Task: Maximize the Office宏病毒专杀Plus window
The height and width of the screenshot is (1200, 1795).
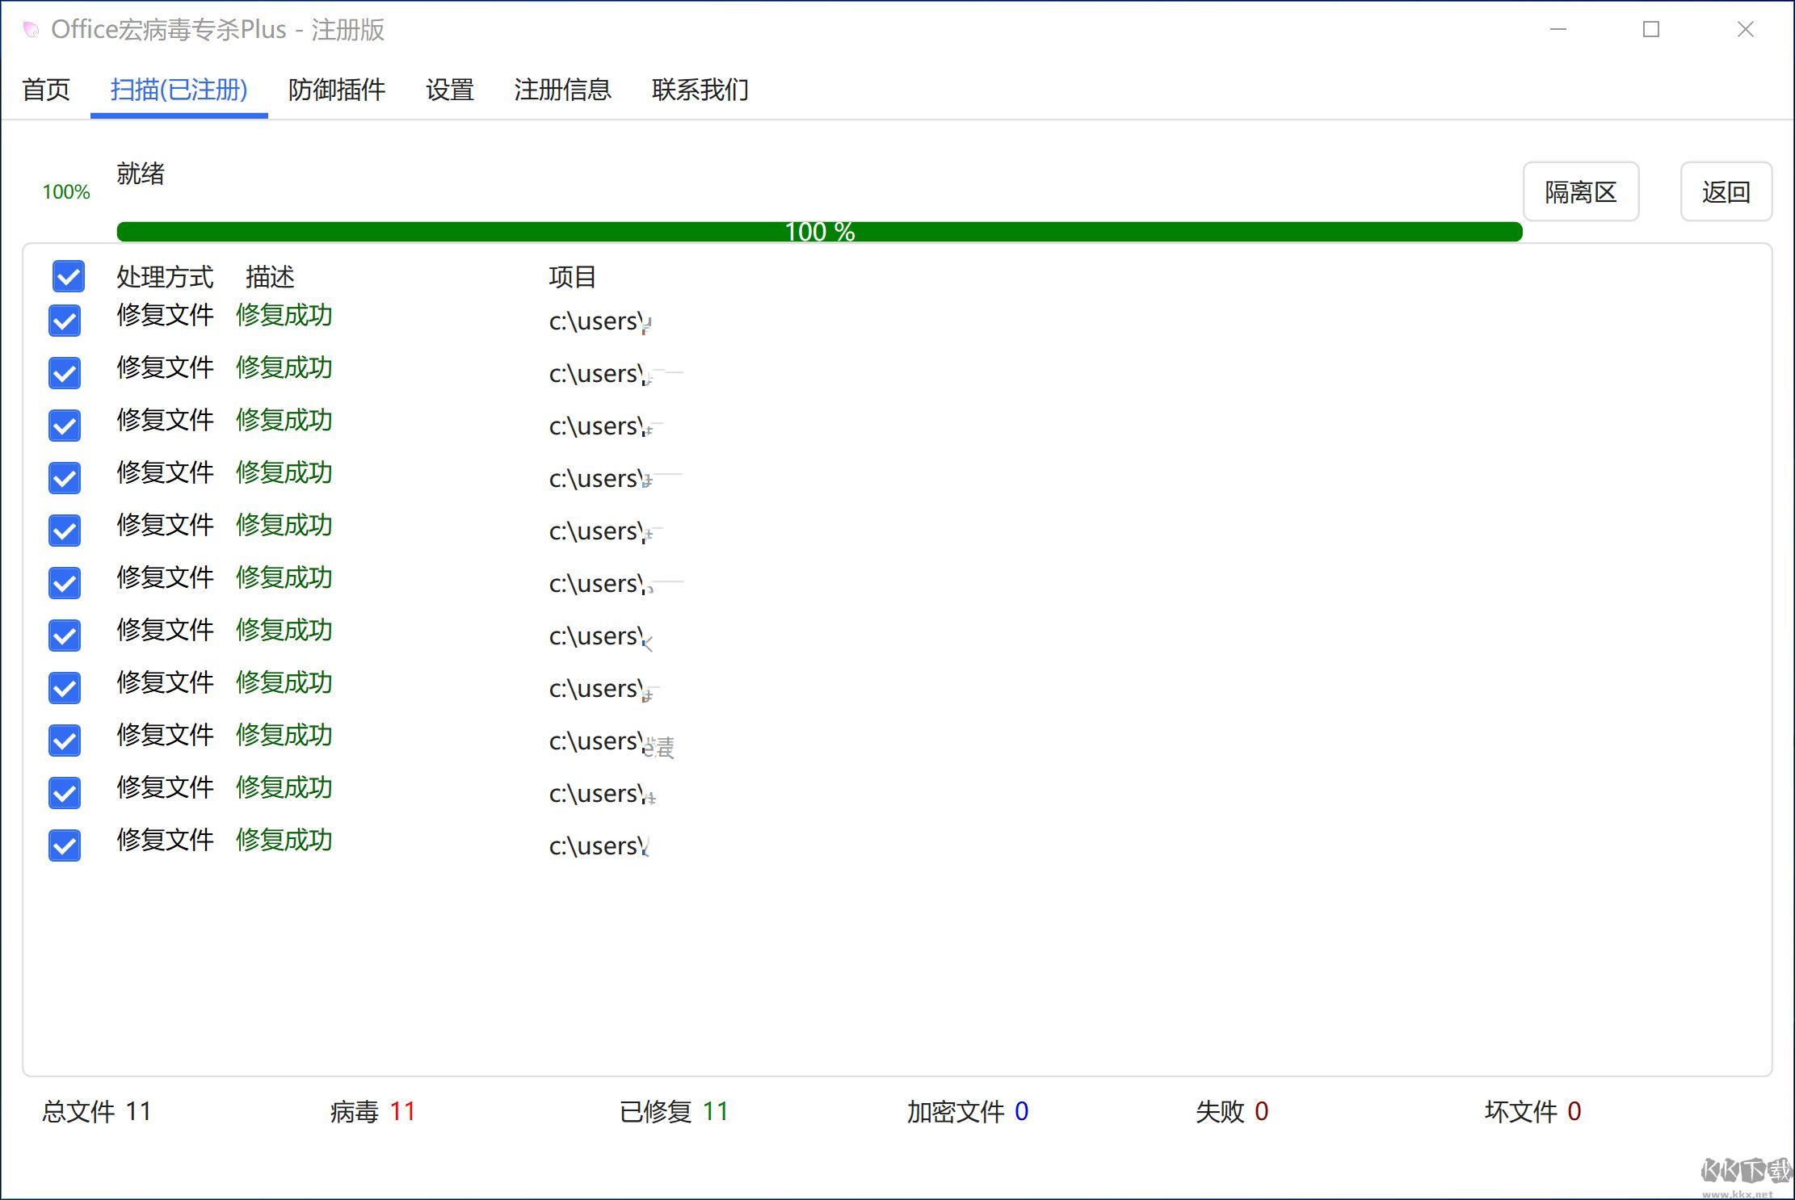Action: 1651,29
